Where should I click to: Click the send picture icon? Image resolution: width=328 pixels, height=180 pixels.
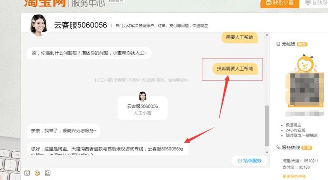pyautogui.click(x=48, y=173)
